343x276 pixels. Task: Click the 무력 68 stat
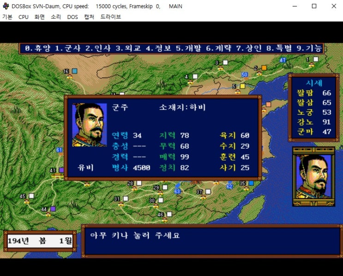(174, 146)
